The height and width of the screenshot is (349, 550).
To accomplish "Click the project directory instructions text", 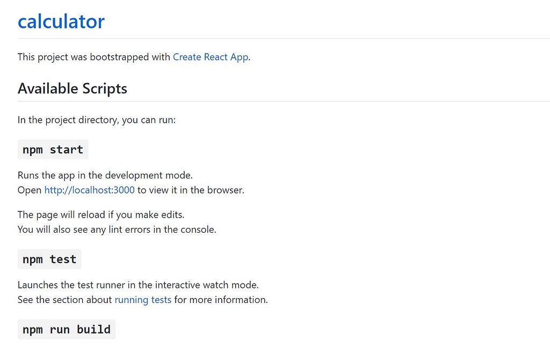I will coord(96,120).
